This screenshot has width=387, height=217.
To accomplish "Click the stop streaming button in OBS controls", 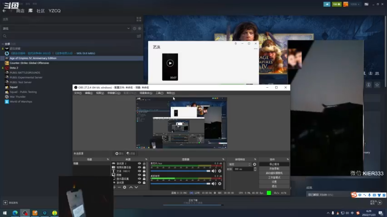I will (274, 164).
